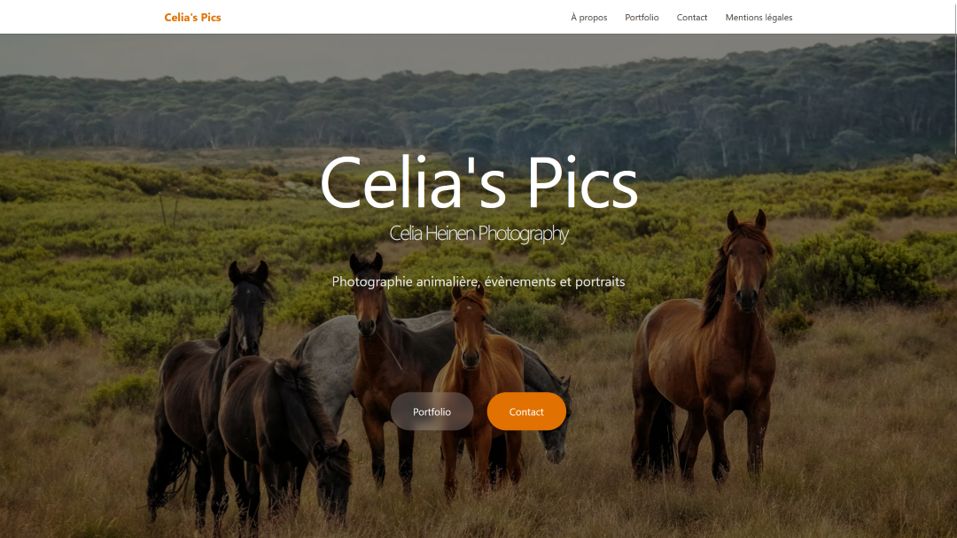Go to Portfolio in the top navigation
Image resolution: width=957 pixels, height=538 pixels.
coord(642,17)
